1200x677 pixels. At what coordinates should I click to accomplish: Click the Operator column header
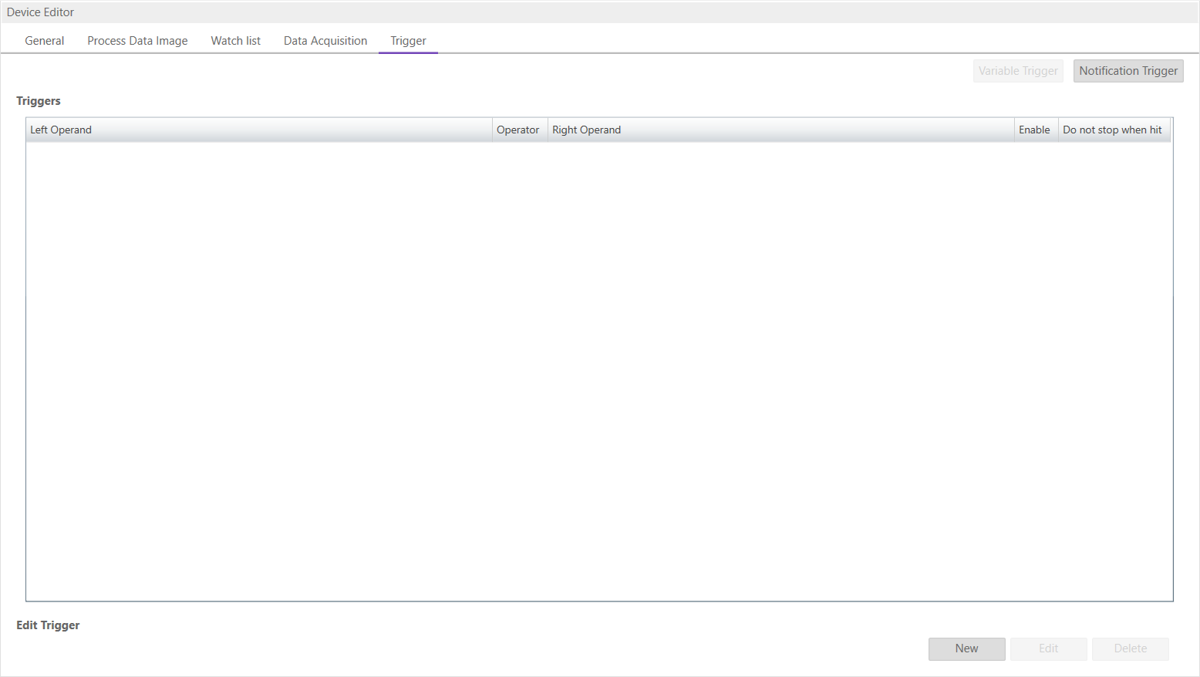tap(519, 130)
